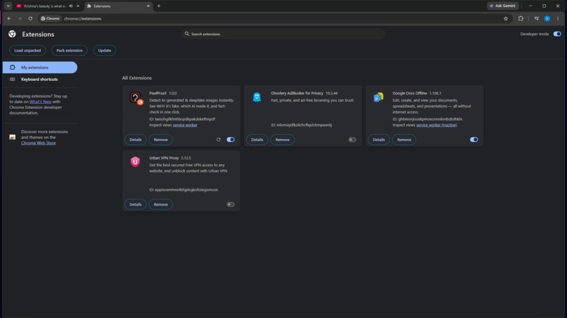Image resolution: width=567 pixels, height=318 pixels.
Task: Focus the Search extensions field
Action: point(283,34)
